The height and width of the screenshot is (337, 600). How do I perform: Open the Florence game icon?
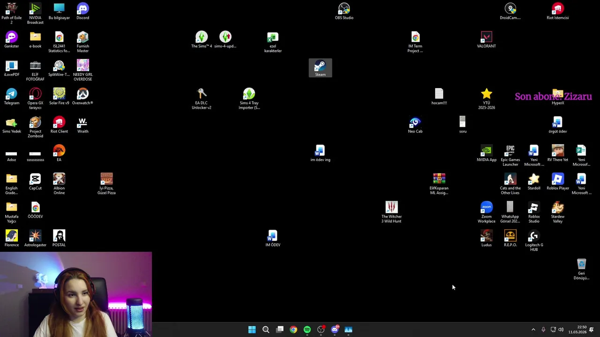[x=11, y=239]
